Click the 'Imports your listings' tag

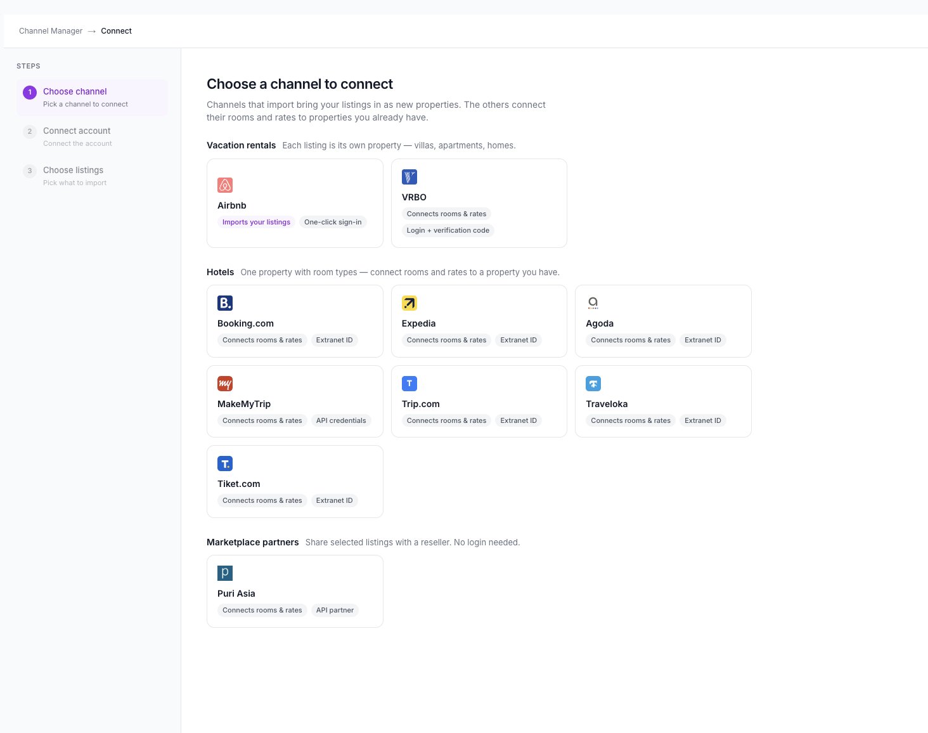(x=256, y=222)
